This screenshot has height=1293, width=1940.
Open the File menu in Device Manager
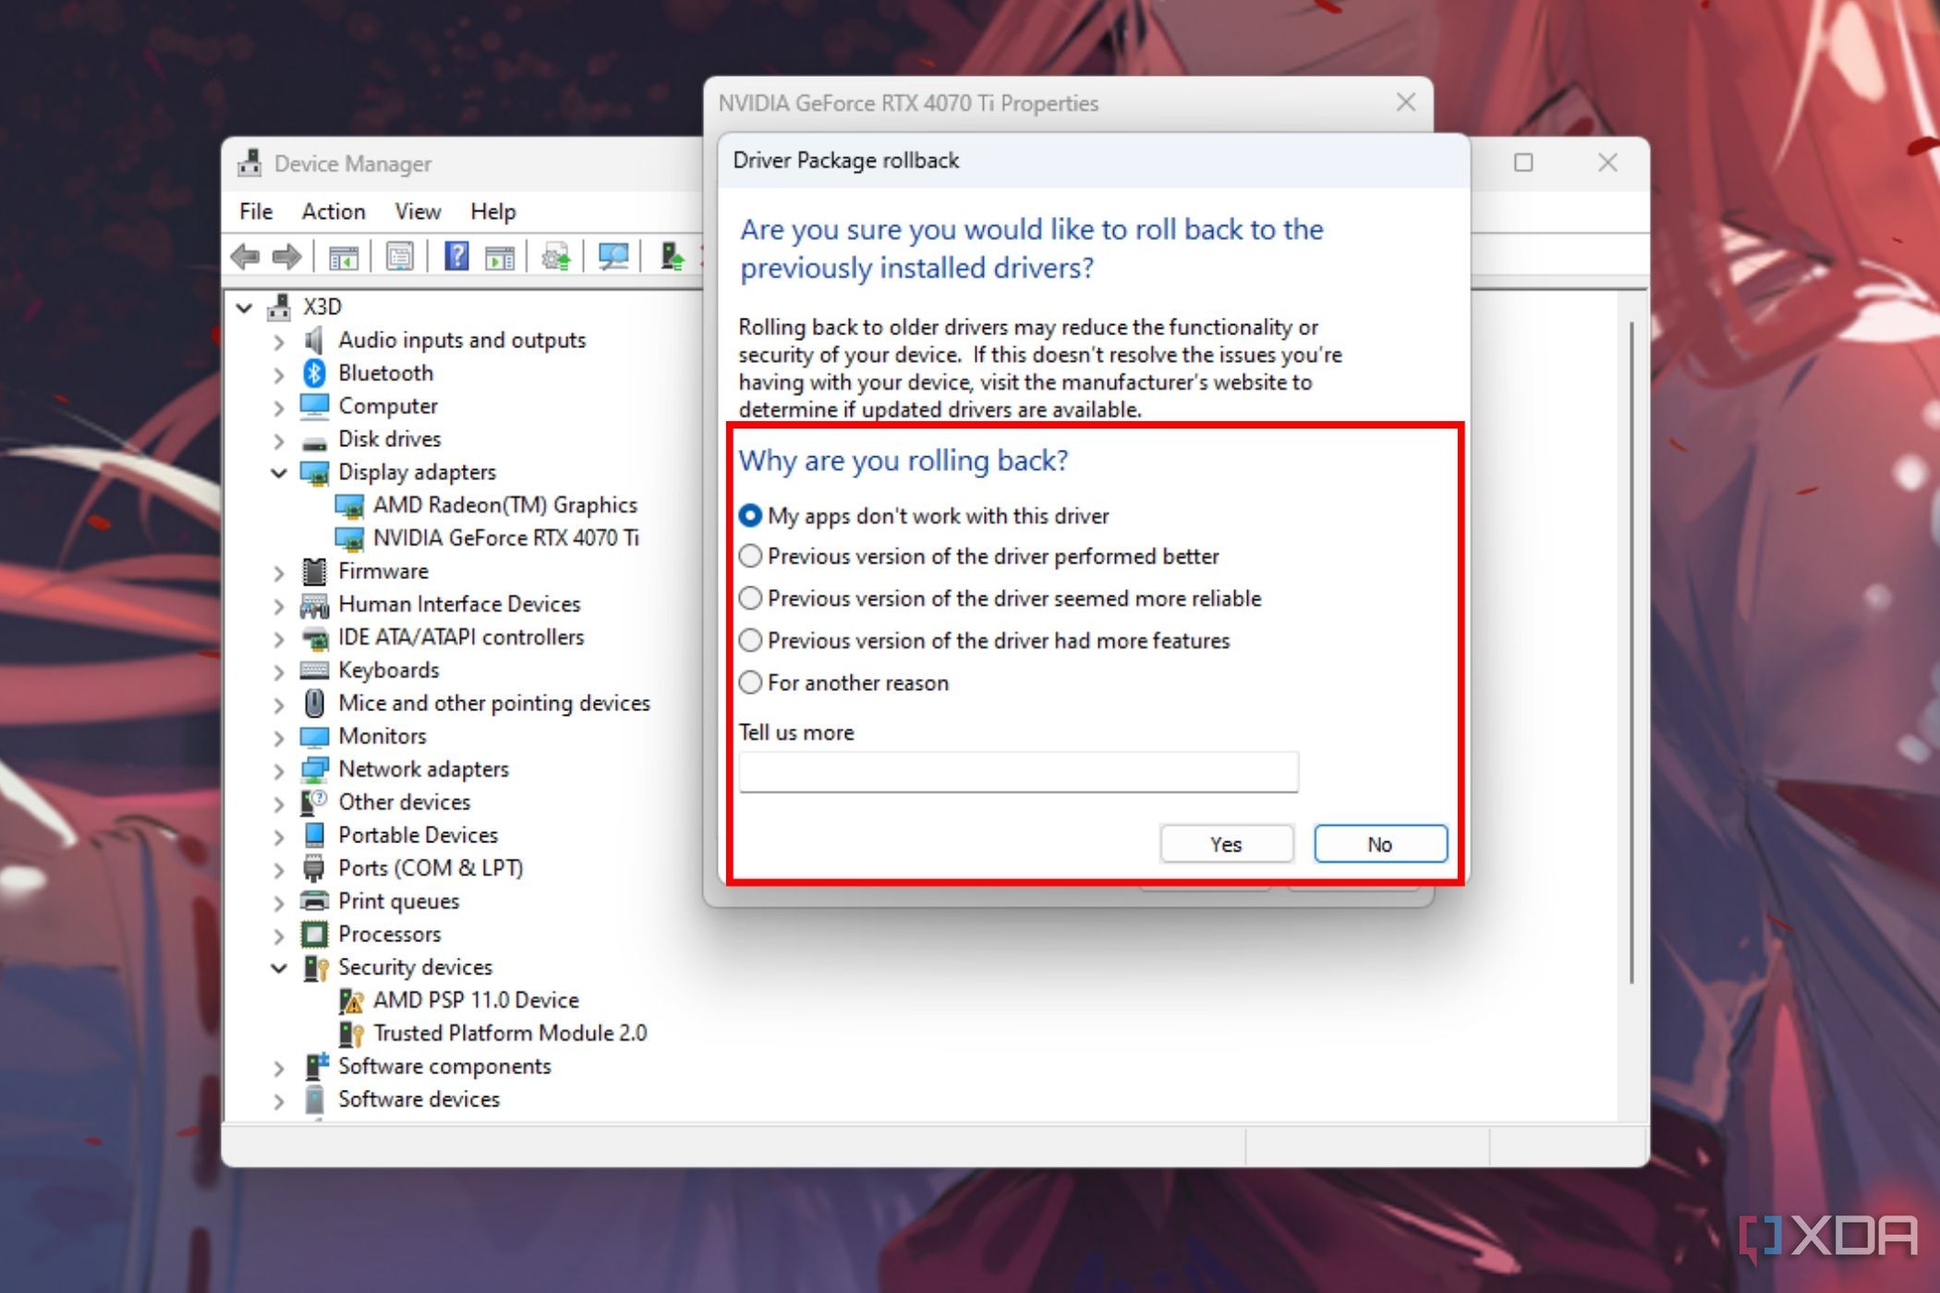(x=256, y=211)
